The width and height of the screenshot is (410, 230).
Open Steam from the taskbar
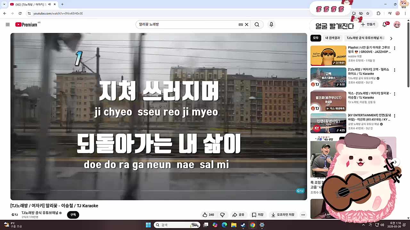coord(243,225)
